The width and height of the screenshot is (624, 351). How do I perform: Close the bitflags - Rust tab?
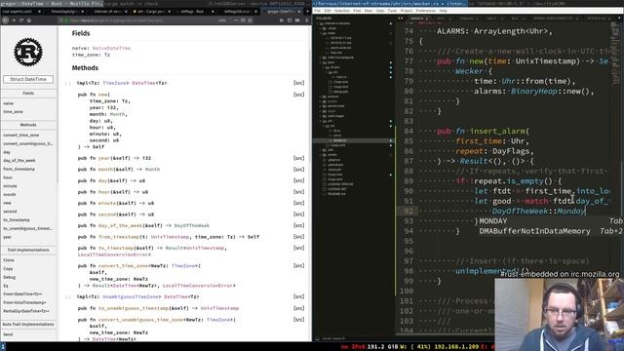tap(213, 12)
